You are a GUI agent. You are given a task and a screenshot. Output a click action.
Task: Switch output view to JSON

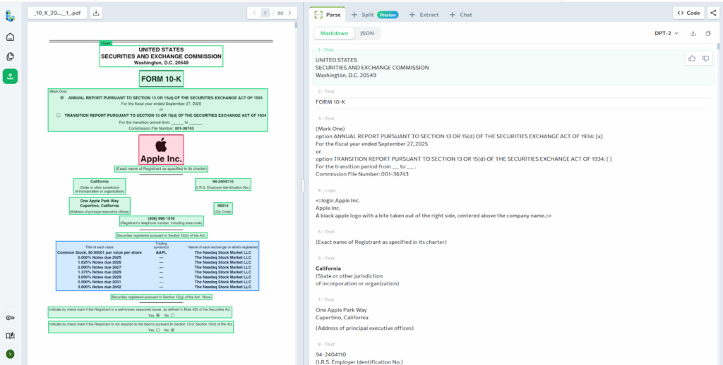click(367, 33)
